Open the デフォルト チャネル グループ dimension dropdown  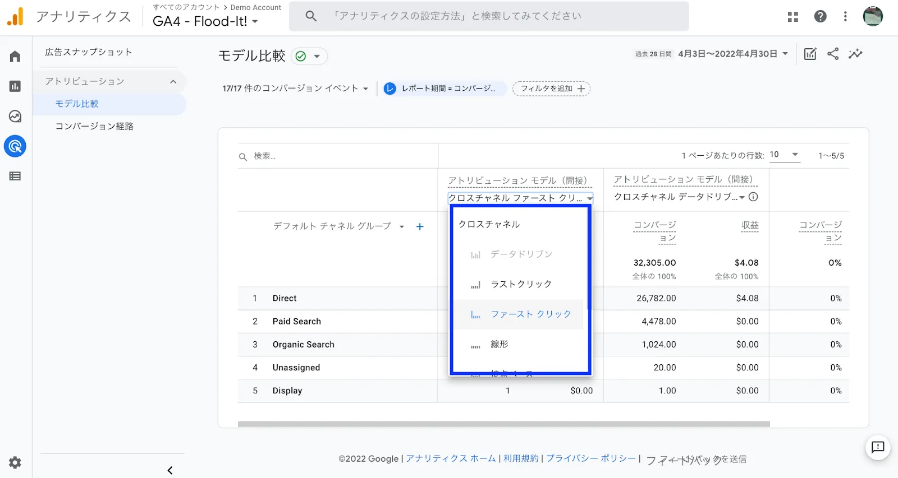[339, 226]
